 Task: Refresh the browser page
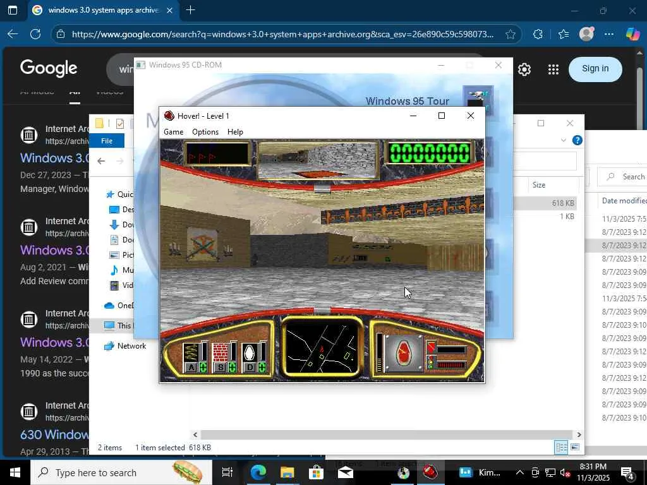[35, 34]
